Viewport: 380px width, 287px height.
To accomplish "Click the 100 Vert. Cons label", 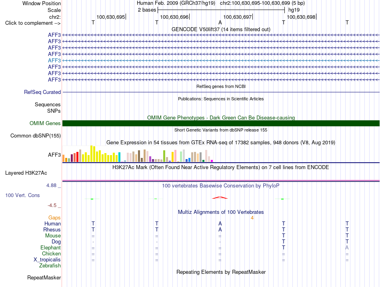I will pos(22,195).
